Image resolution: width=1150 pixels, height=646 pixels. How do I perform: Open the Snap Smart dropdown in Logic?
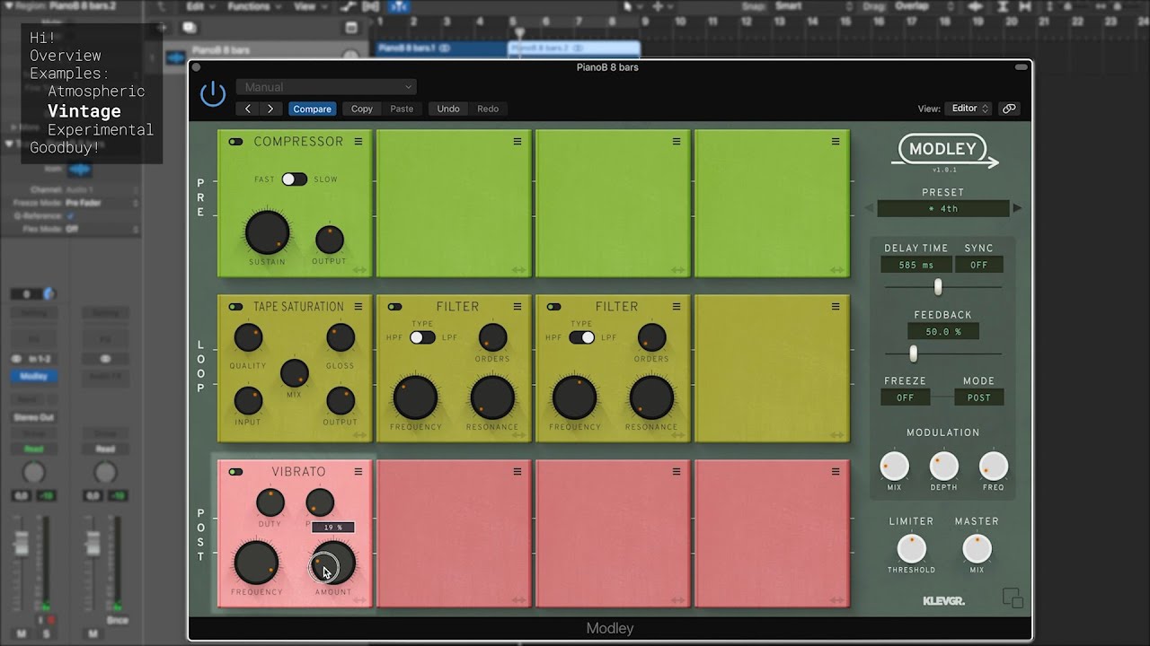(815, 6)
